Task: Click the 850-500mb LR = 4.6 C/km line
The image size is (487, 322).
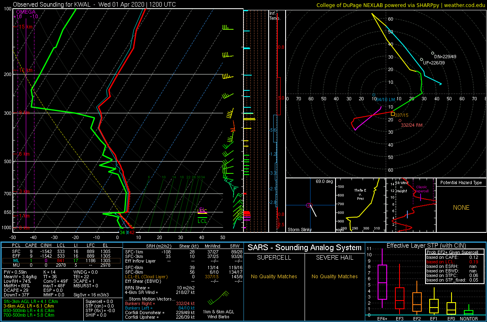Action: [29, 310]
